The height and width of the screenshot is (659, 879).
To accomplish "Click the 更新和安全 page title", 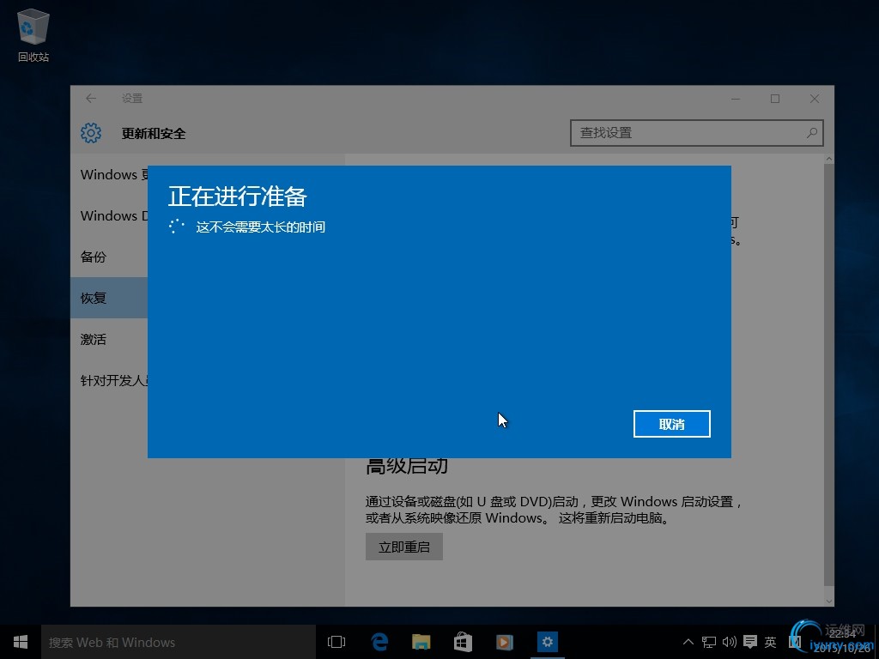I will coord(154,133).
